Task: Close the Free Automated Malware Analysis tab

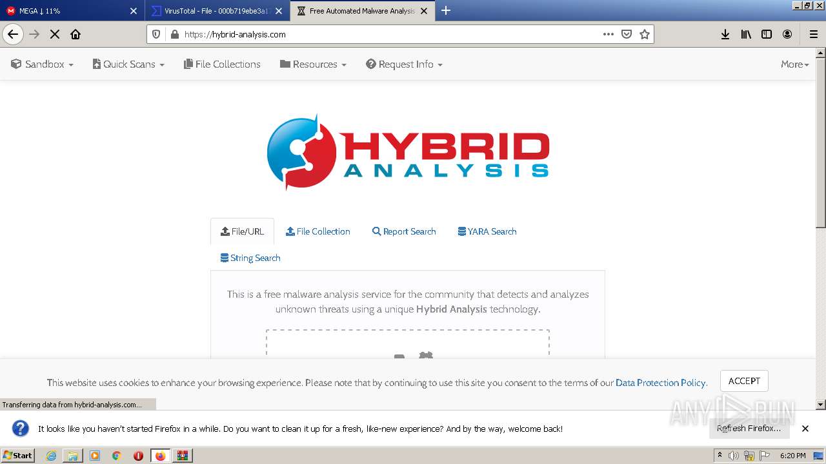Action: pos(424,11)
